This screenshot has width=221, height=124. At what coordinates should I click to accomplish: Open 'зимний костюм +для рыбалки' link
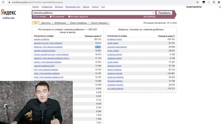[x=48, y=43]
